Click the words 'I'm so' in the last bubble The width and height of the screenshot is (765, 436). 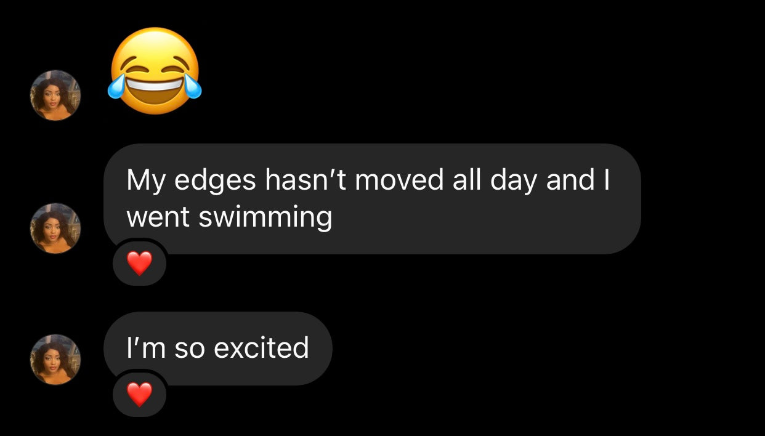click(166, 348)
